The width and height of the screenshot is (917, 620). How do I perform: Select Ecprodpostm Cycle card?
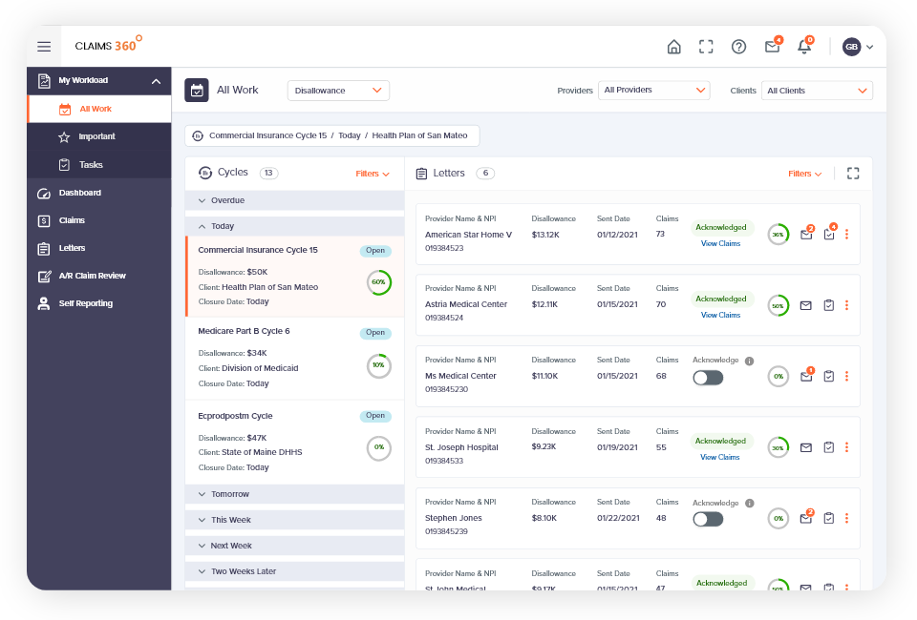point(295,442)
